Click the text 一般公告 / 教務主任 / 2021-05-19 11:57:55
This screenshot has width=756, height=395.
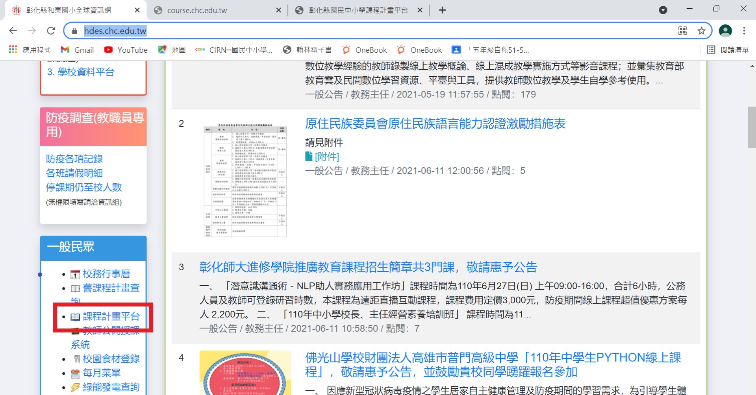(x=395, y=94)
